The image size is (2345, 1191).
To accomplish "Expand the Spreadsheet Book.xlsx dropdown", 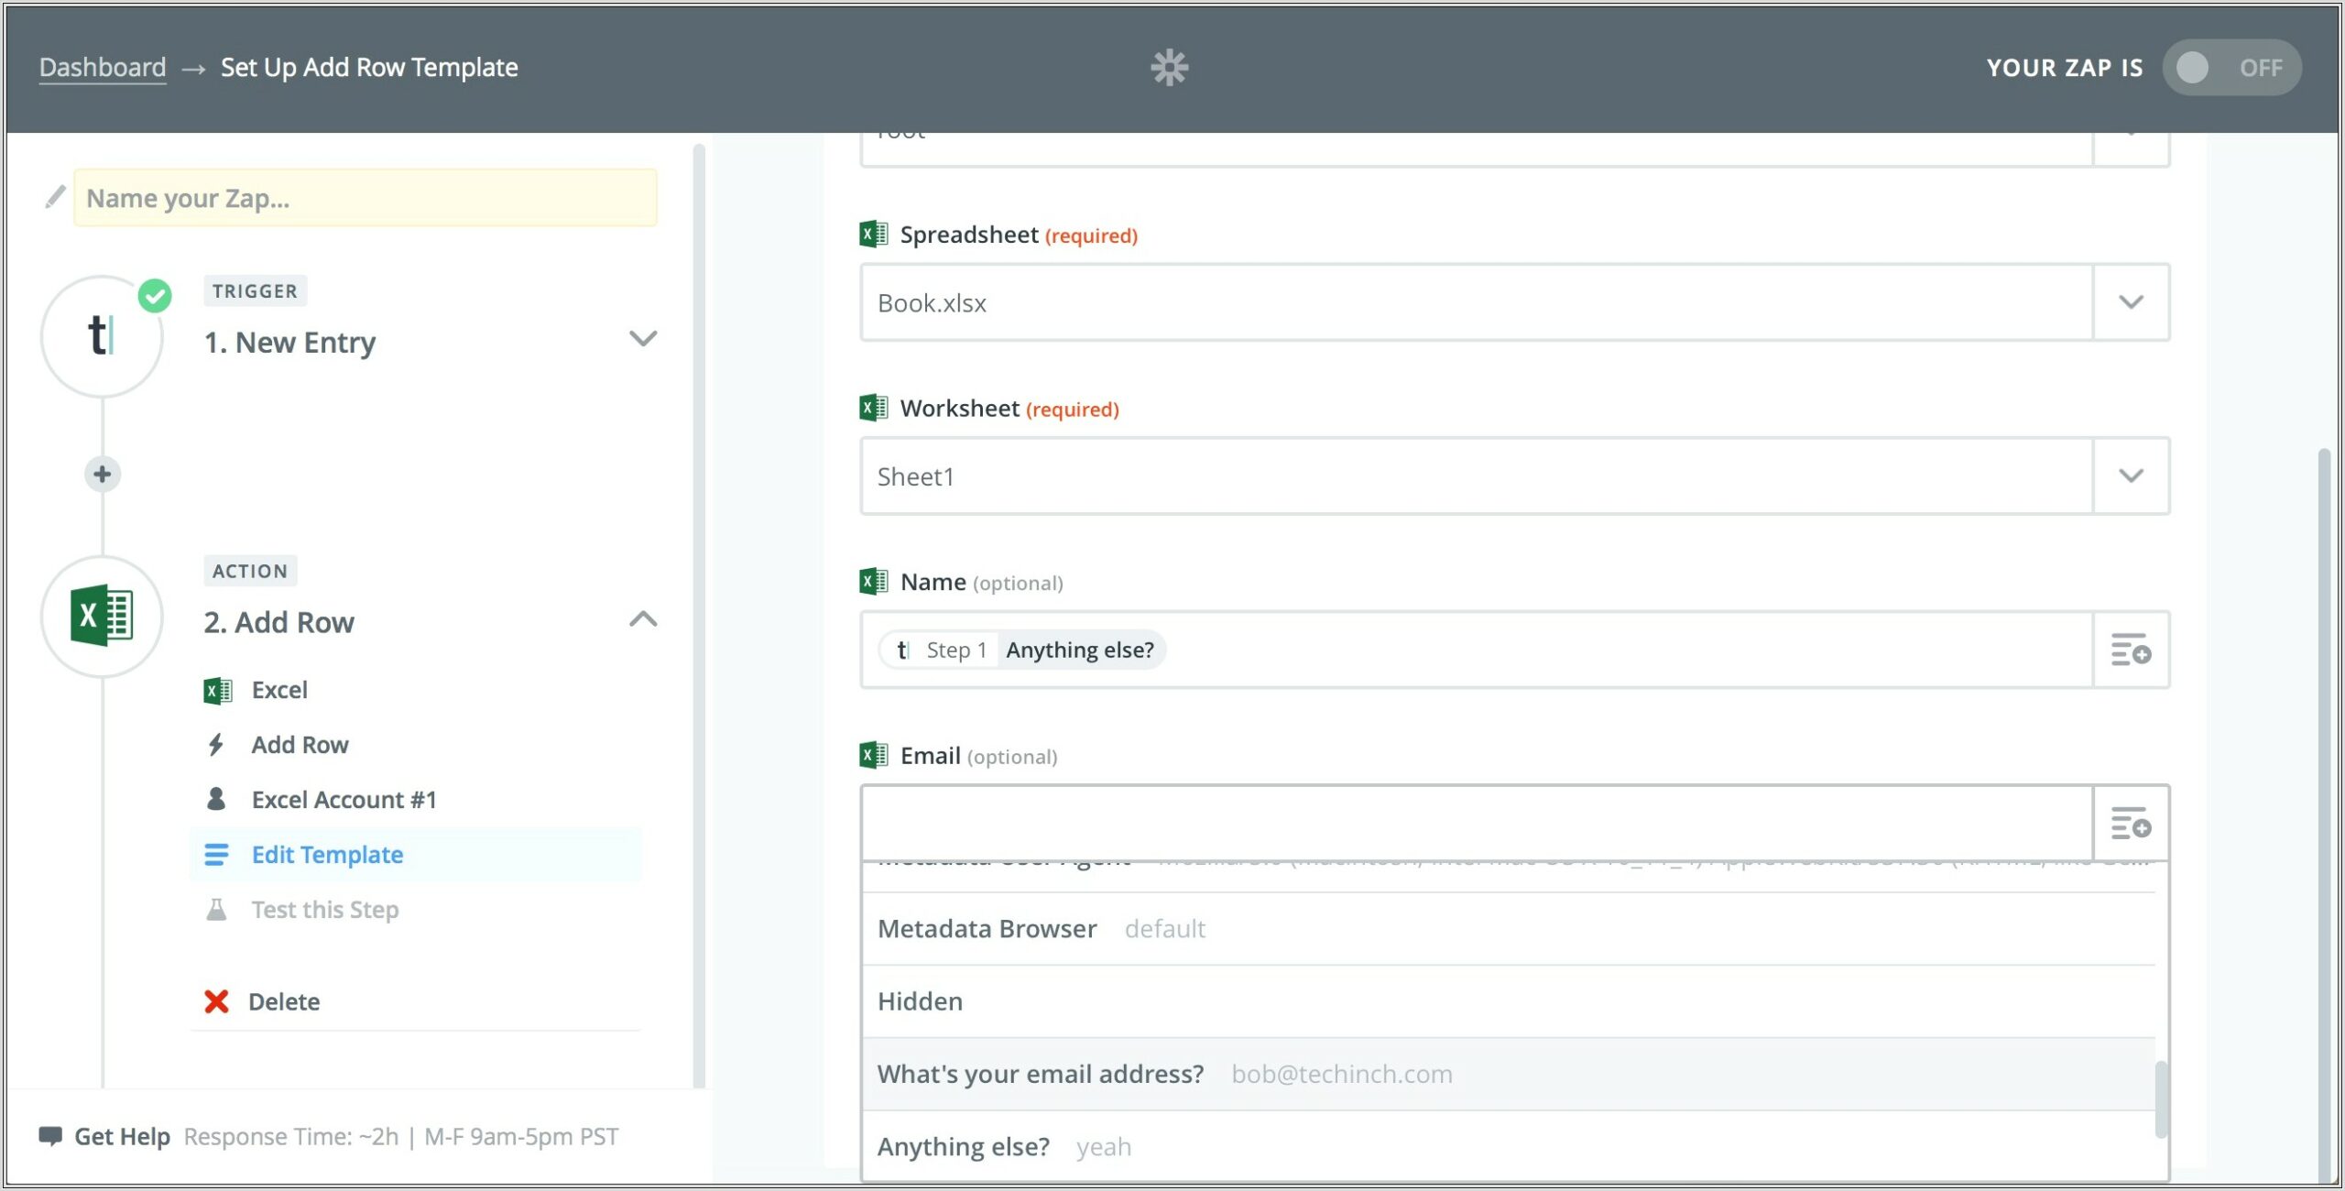I will (2132, 302).
